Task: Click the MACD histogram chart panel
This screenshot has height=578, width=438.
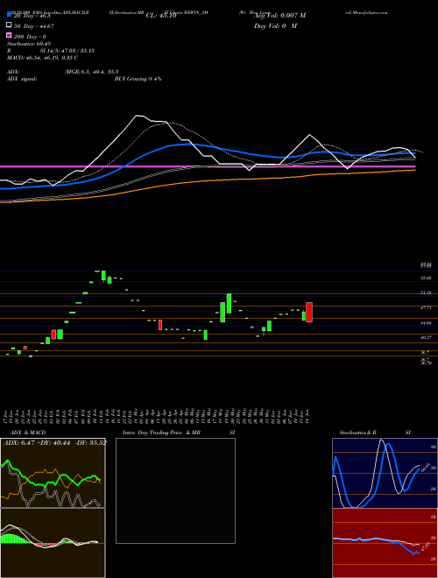Action: pyautogui.click(x=53, y=543)
